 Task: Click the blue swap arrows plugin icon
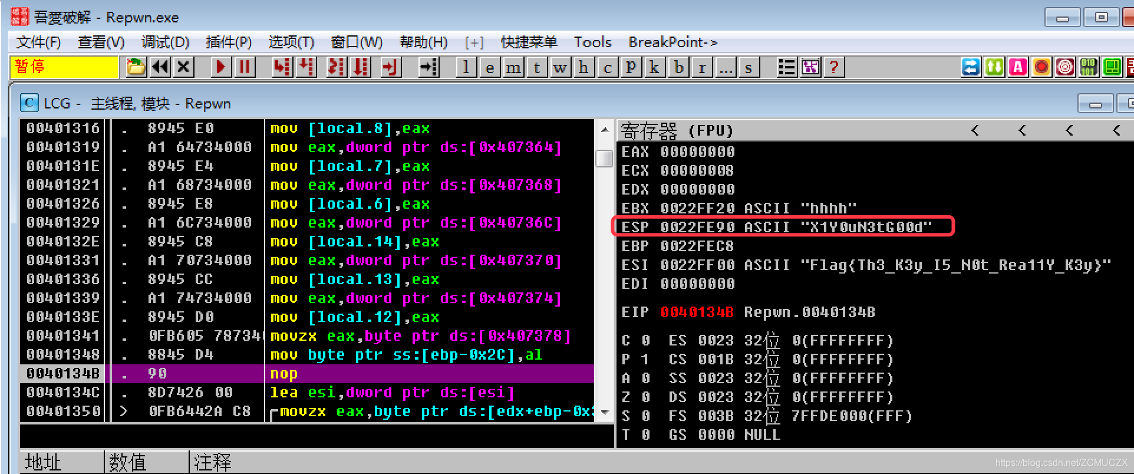(x=971, y=67)
